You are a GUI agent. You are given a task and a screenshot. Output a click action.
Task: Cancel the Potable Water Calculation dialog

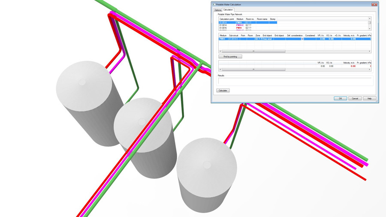point(355,98)
